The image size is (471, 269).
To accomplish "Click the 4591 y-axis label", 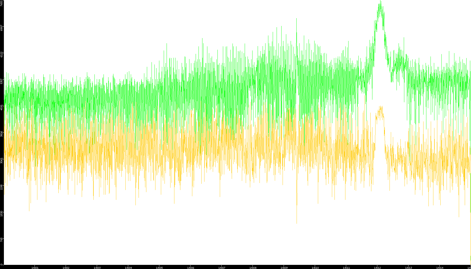I will coord(2,107).
